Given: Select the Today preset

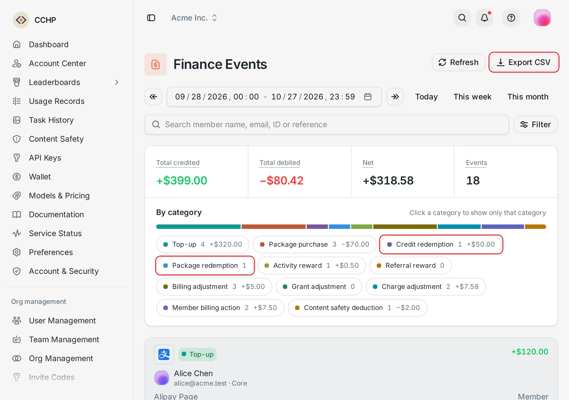Looking at the screenshot, I should pos(426,97).
